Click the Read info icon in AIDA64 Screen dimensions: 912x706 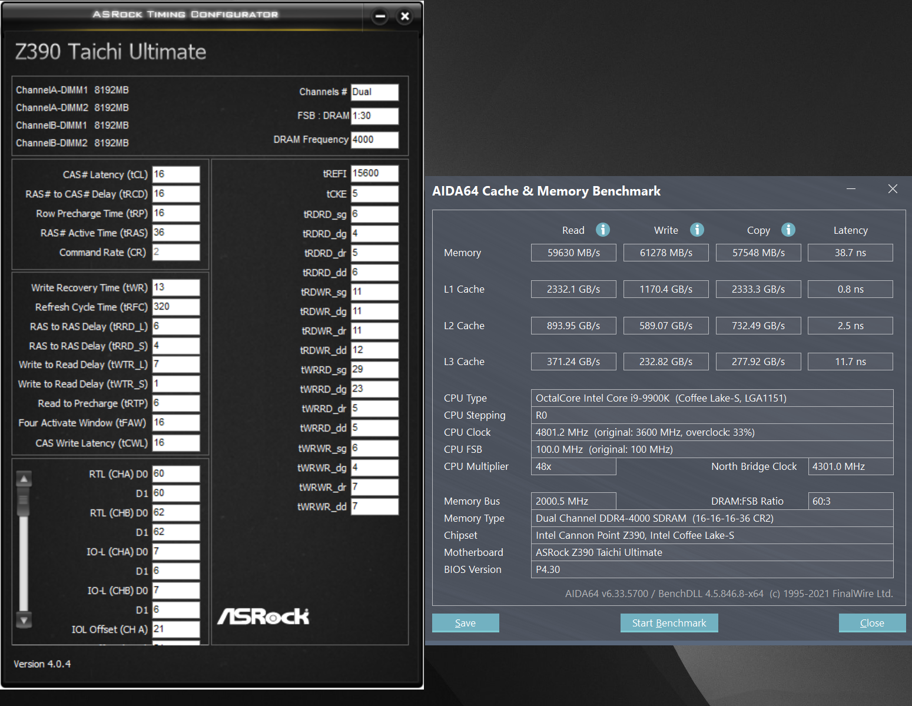(x=603, y=230)
